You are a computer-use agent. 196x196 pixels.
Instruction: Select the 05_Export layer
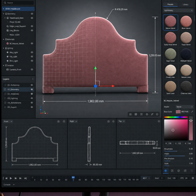point(19,107)
